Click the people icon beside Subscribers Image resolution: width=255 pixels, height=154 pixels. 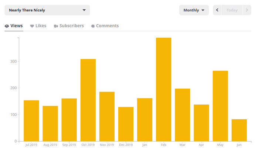56,26
